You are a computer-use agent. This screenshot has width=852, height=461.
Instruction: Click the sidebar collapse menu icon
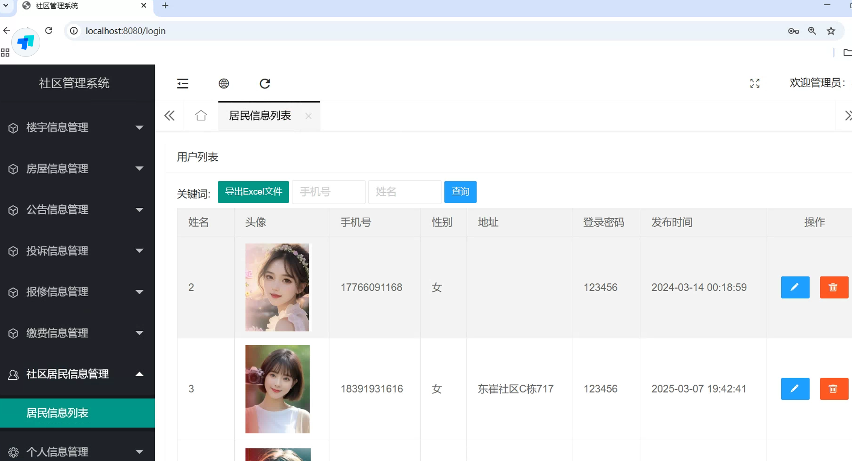click(183, 84)
